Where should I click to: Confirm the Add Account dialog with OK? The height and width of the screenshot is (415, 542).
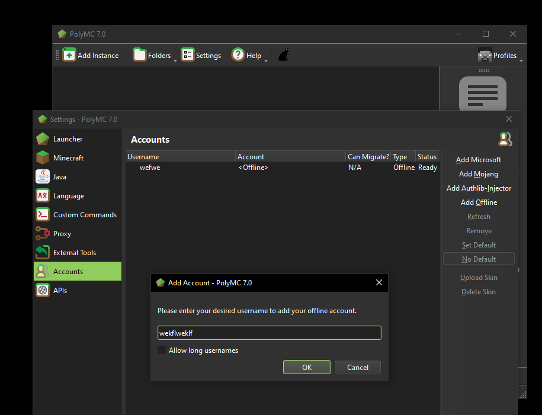point(307,367)
